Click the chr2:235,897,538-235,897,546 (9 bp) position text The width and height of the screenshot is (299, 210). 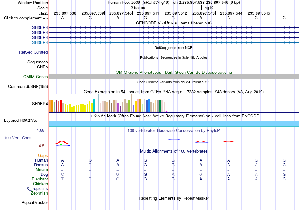[x=206, y=3]
